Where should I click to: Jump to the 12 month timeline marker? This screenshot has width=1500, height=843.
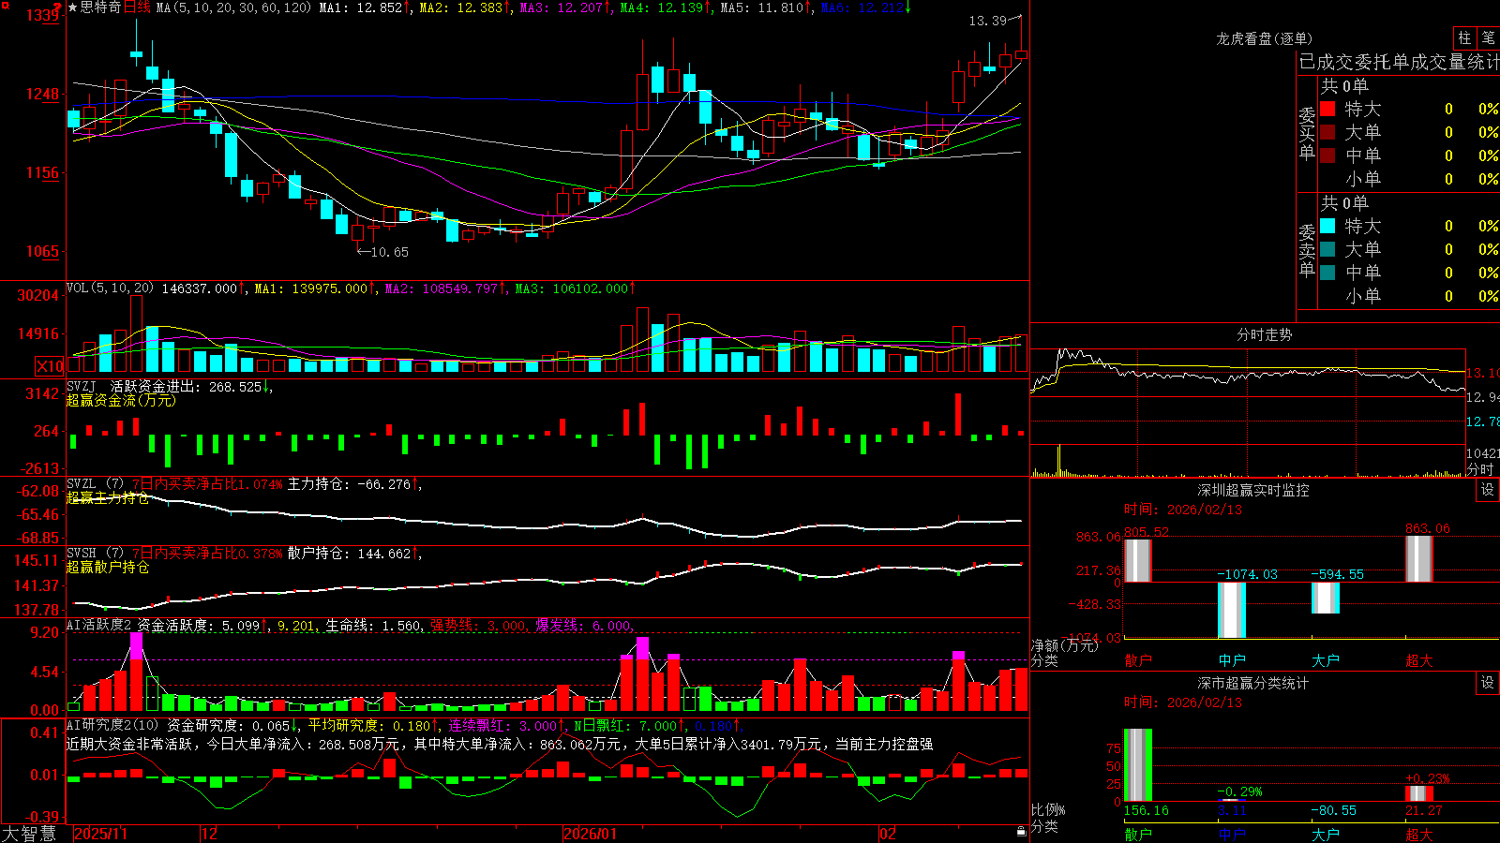[210, 834]
